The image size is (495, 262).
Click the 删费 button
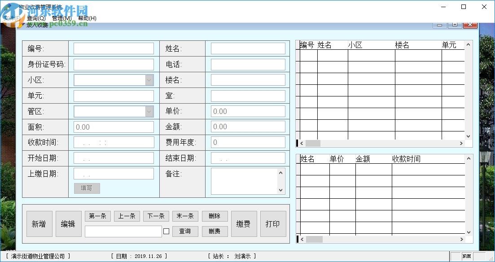tap(215, 231)
